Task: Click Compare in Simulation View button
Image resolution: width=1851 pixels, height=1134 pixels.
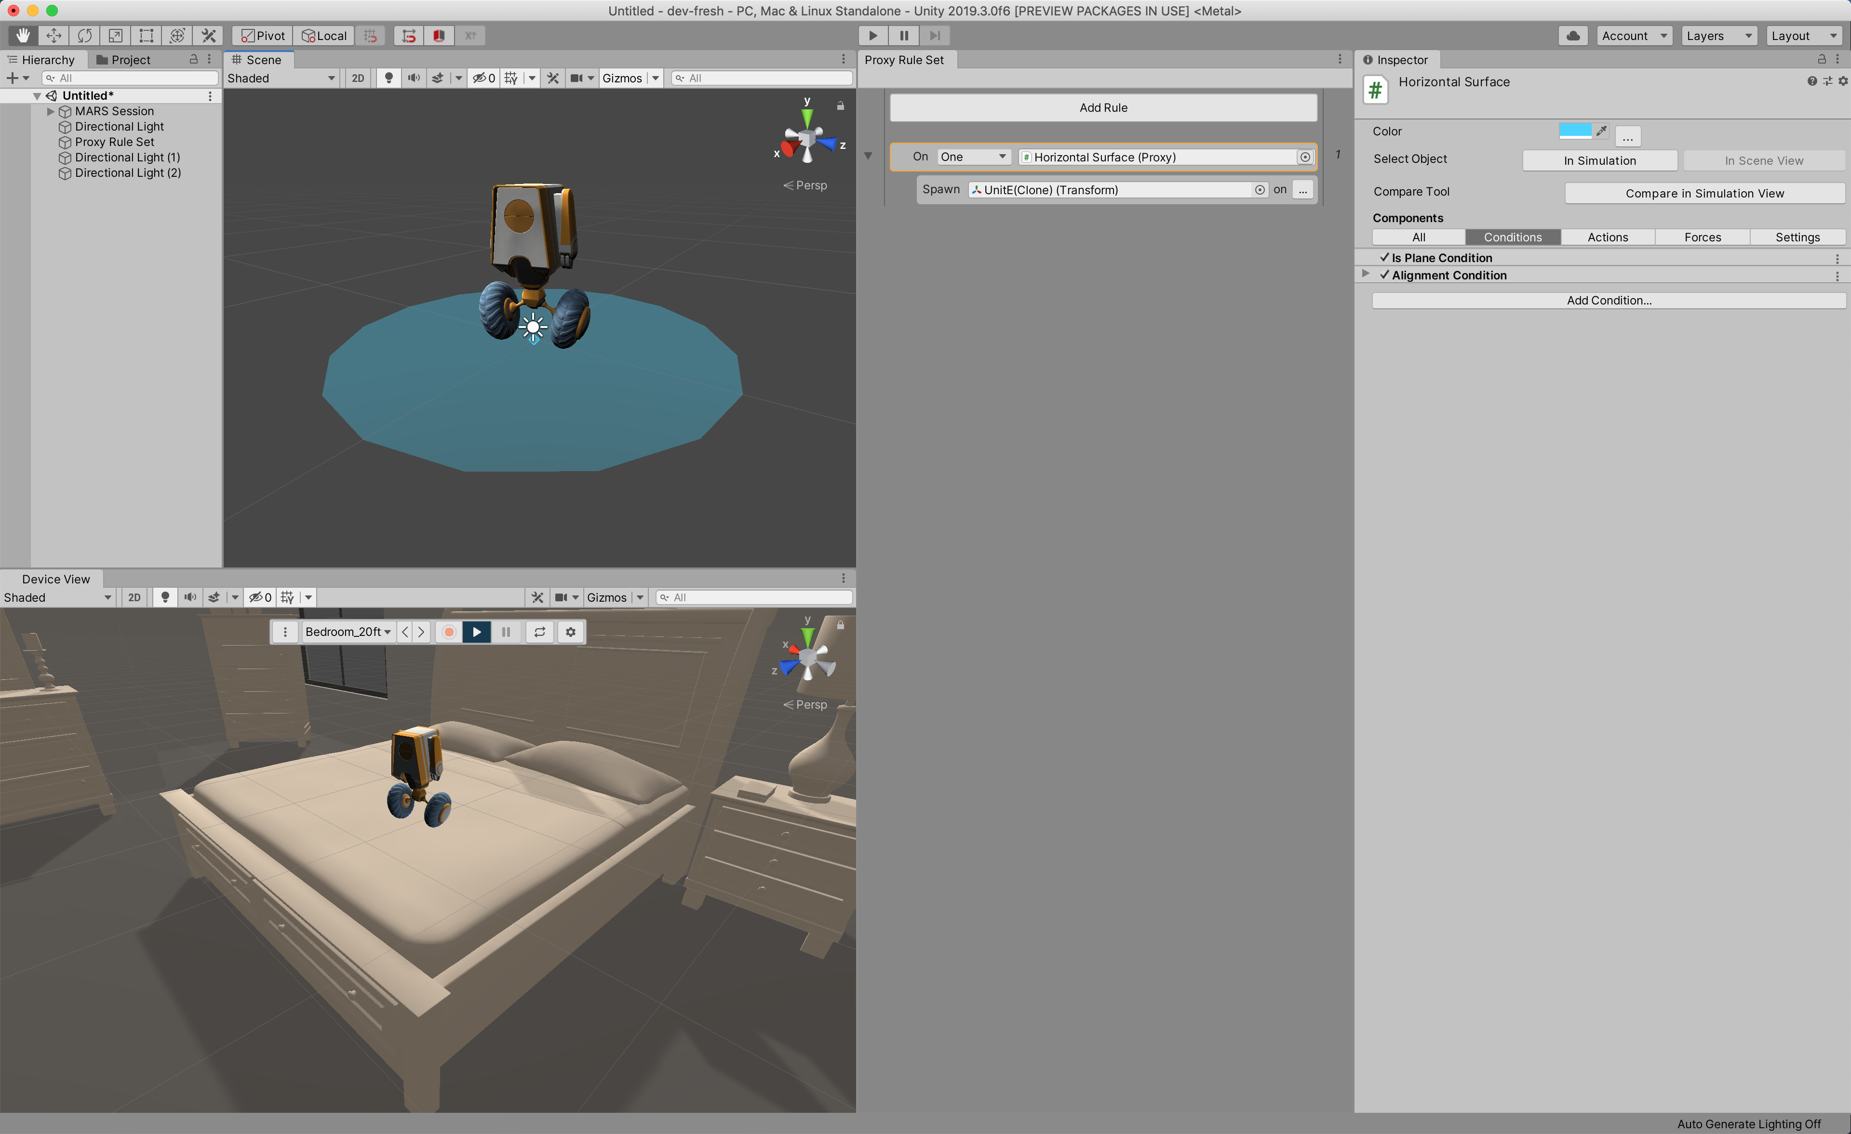Action: (x=1704, y=193)
